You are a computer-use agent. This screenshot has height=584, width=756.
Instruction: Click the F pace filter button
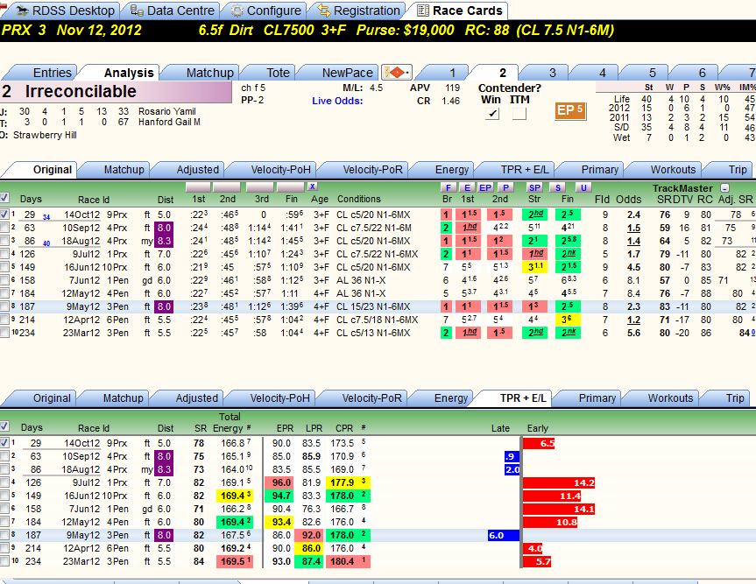click(449, 187)
